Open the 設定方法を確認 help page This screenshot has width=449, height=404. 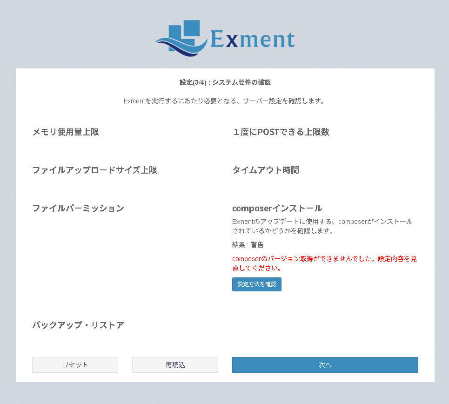coord(256,284)
